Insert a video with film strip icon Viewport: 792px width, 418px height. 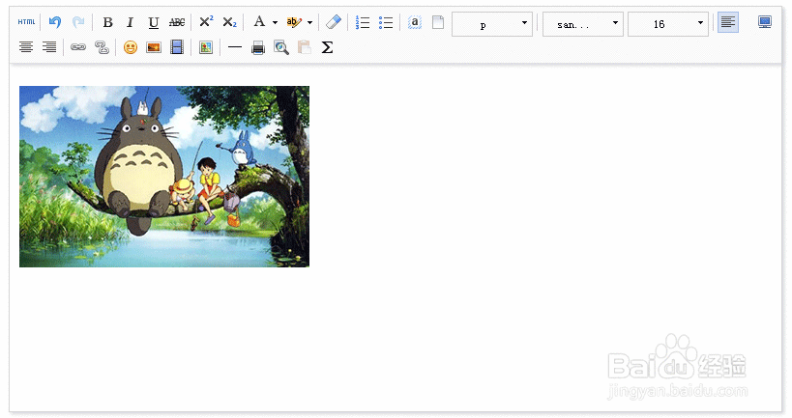tap(177, 47)
